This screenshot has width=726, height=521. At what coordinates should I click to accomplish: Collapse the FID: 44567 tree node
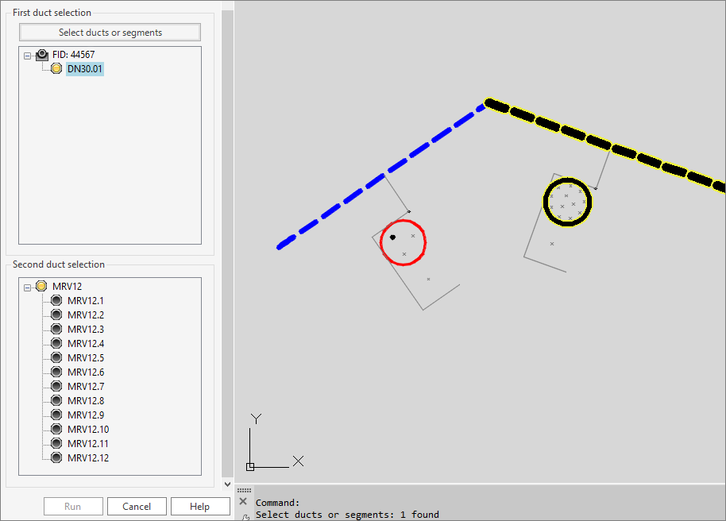coord(28,56)
